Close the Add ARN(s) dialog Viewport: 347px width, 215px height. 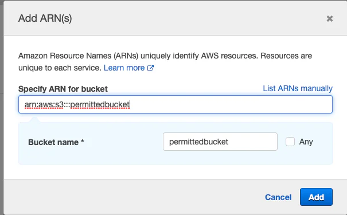tap(330, 18)
